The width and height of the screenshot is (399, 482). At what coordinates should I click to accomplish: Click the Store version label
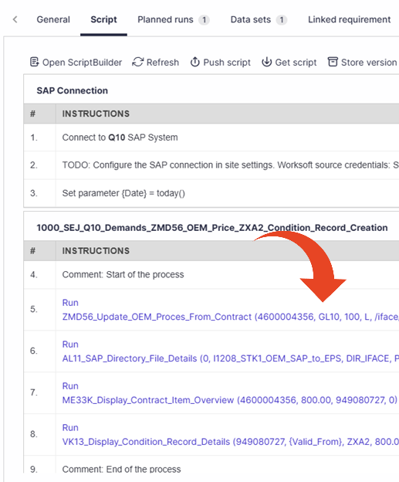pyautogui.click(x=369, y=63)
